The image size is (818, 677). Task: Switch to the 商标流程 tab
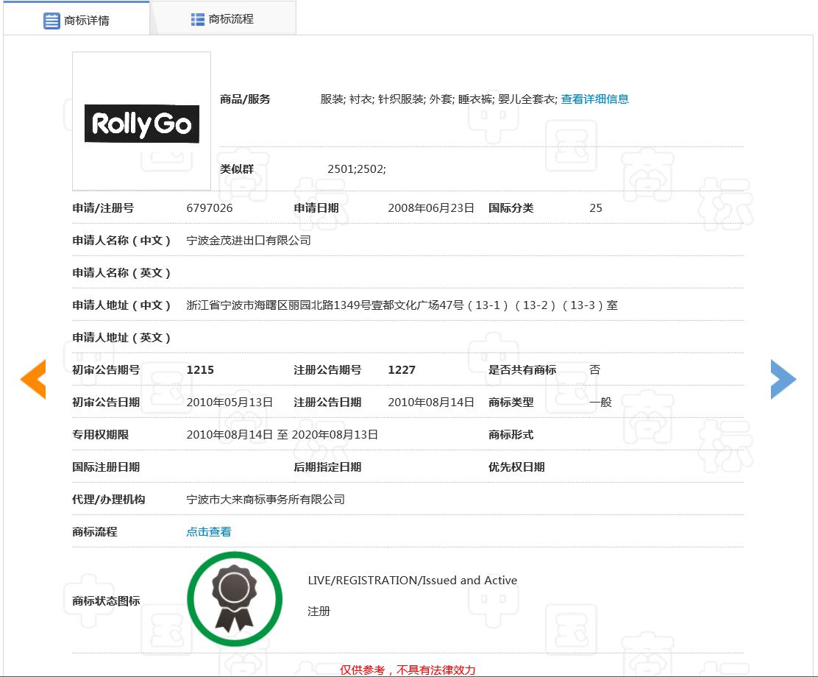click(x=223, y=19)
